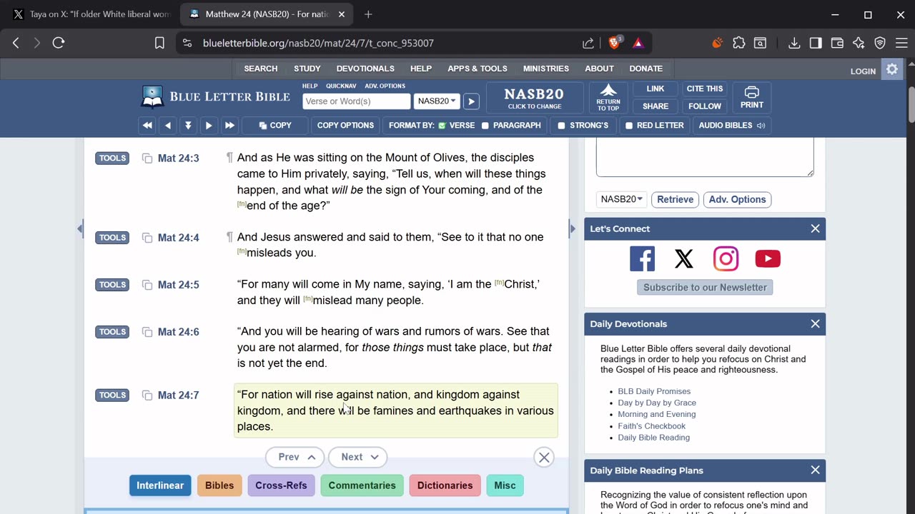Open TOOLS for Mat 24:6

tap(112, 332)
